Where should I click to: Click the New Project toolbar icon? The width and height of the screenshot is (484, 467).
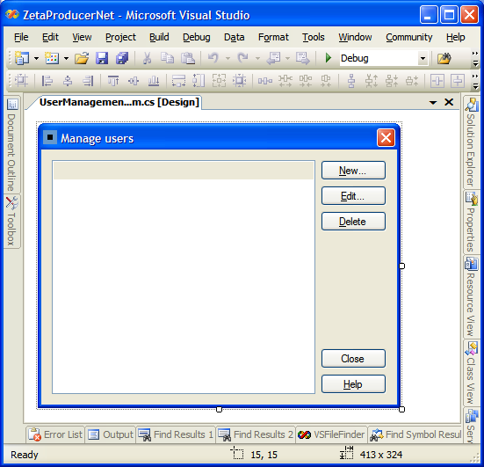(22, 58)
